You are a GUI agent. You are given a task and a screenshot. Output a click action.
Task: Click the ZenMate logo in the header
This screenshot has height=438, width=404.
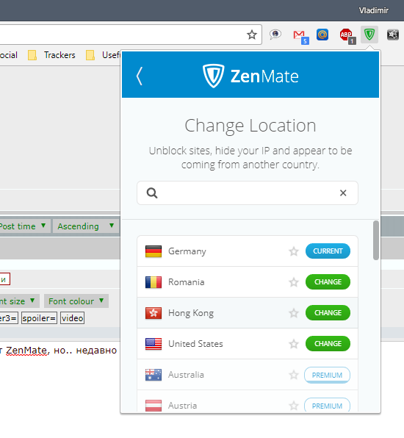[250, 76]
